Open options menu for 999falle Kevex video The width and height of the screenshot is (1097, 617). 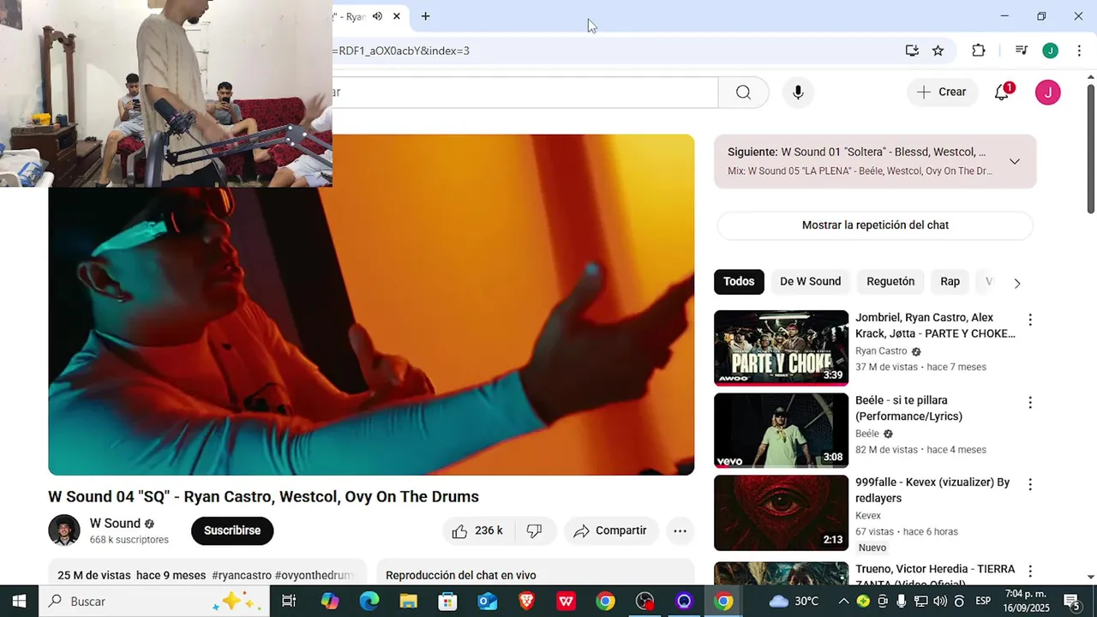click(x=1030, y=485)
